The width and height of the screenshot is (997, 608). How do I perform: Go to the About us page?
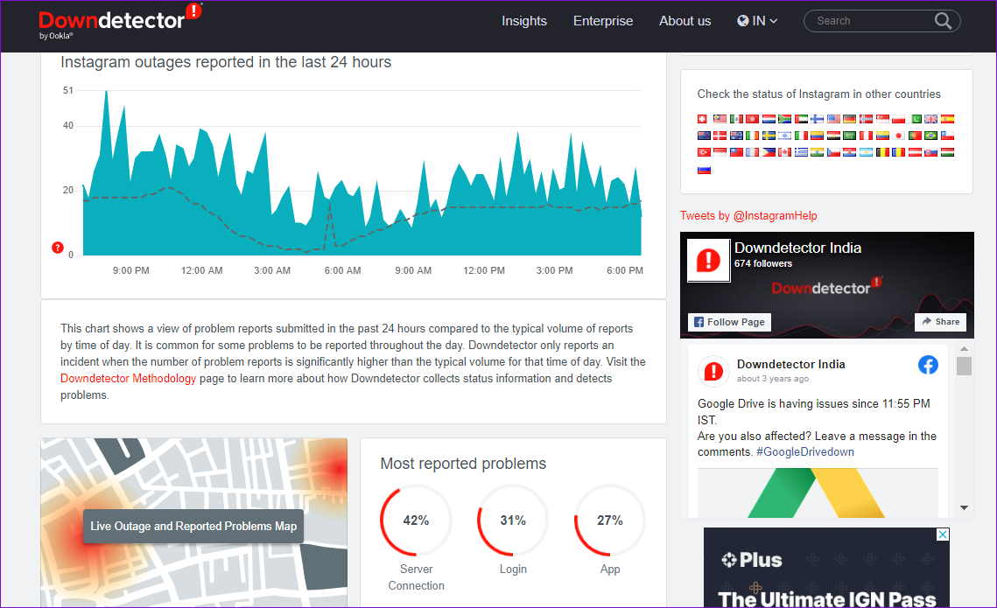685,21
